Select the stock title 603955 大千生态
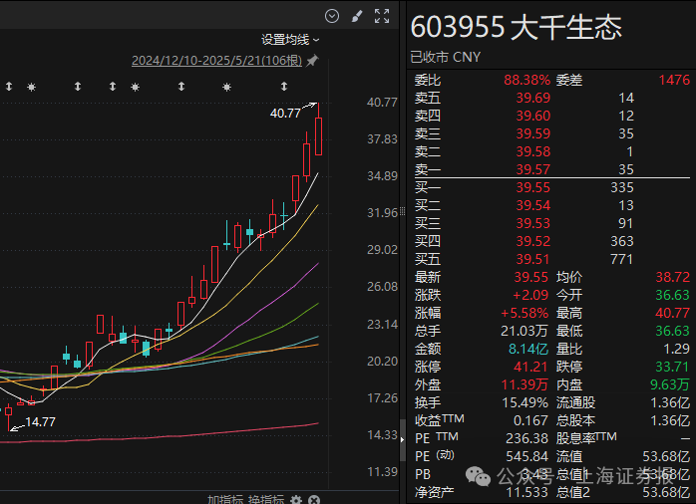 click(516, 28)
